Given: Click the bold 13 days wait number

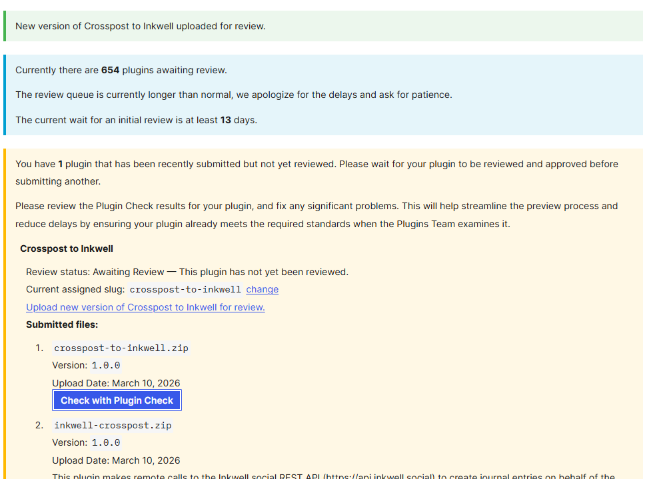Looking at the screenshot, I should [x=225, y=120].
